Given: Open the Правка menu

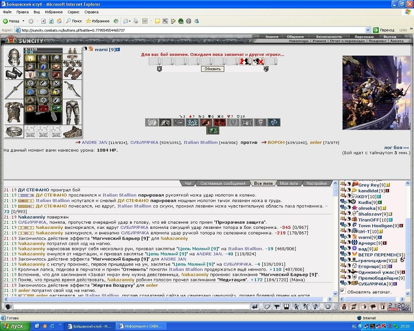Looking at the screenshot, I should click(22, 12).
